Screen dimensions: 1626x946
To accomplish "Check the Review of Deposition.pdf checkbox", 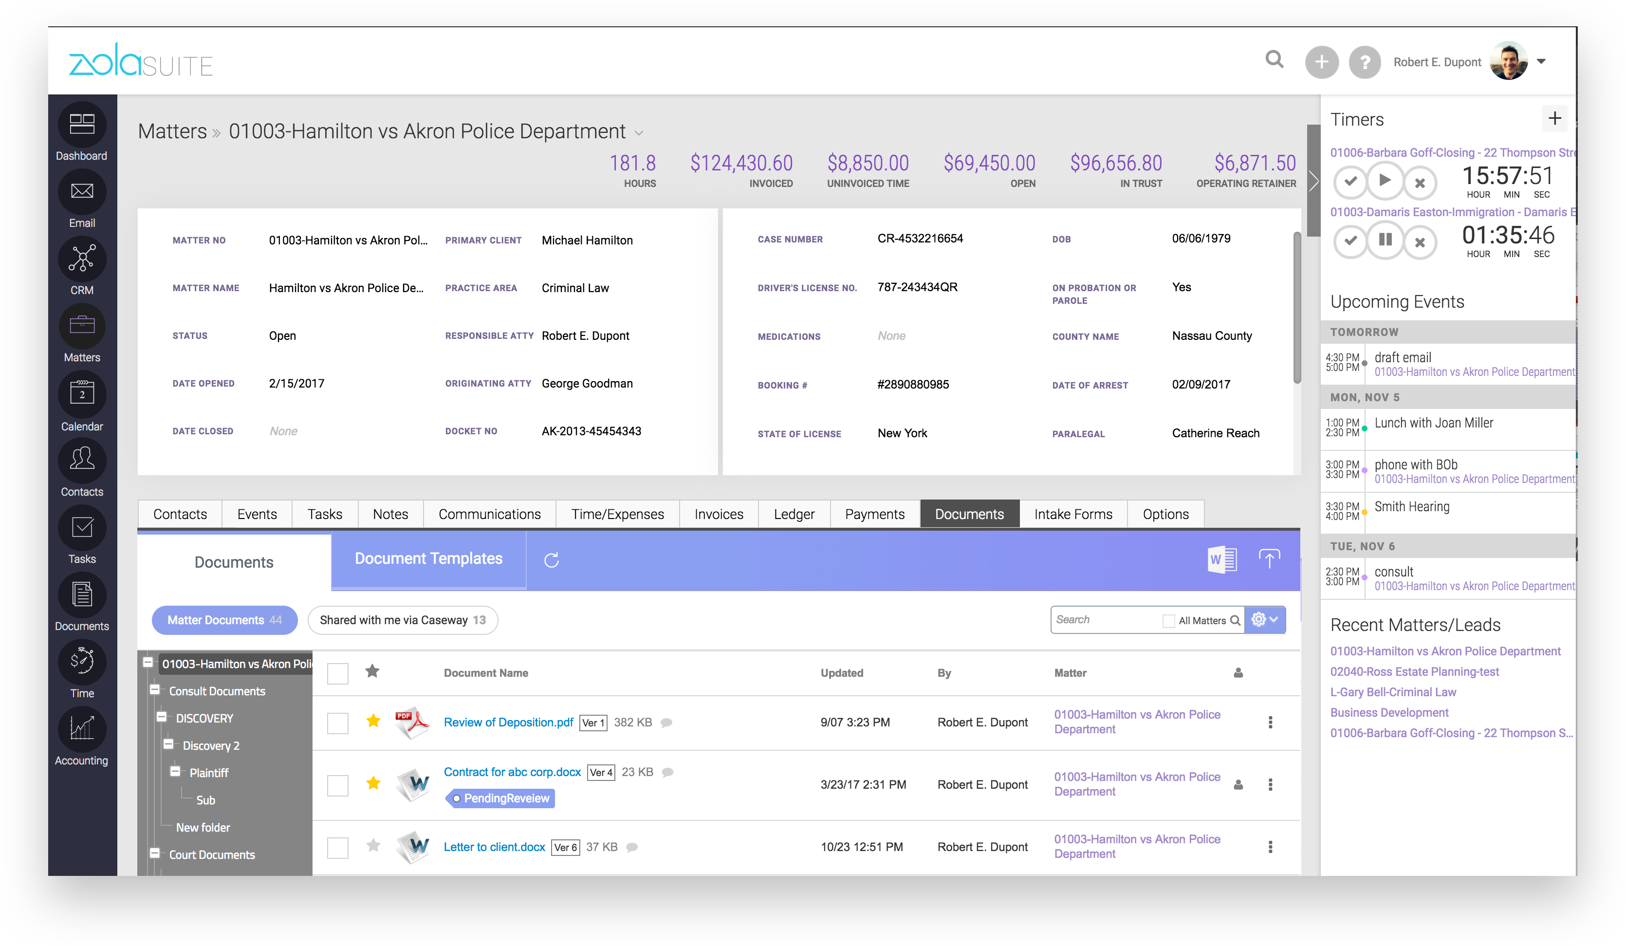I will point(337,723).
